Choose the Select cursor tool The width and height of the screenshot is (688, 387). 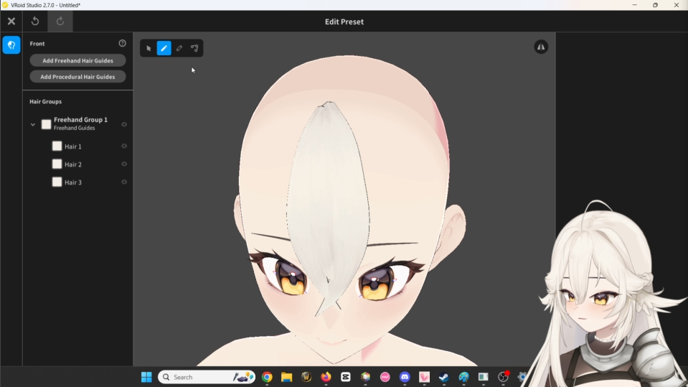point(149,48)
